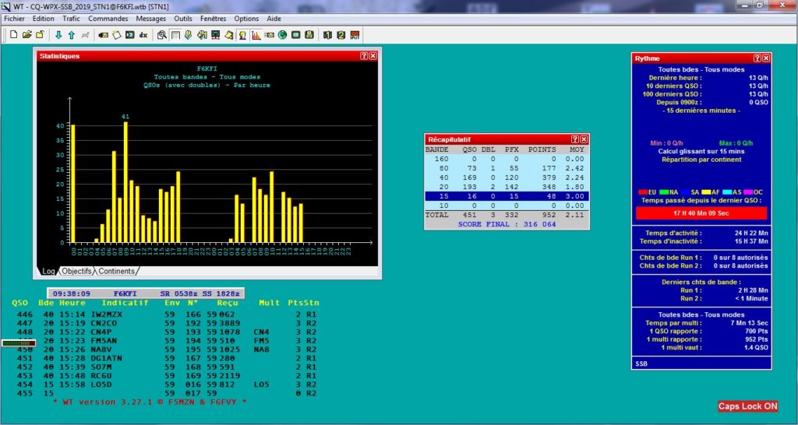Close the Statistiques window
This screenshot has width=798, height=425.
point(373,56)
